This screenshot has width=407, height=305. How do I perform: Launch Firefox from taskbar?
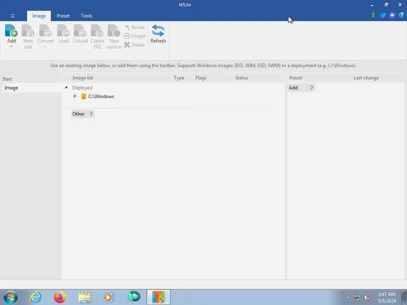pos(60,297)
